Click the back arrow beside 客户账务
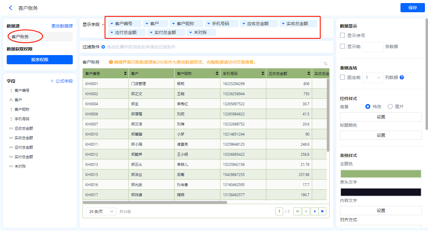Viewport: 428px width, 231px height. (11, 8)
